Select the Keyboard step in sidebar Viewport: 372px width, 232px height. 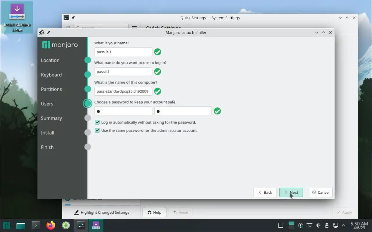51,75
